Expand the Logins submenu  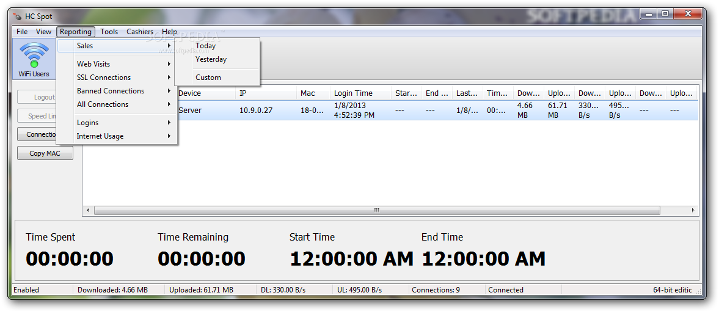[116, 123]
